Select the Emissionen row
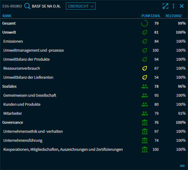 pyautogui.click(x=13, y=41)
